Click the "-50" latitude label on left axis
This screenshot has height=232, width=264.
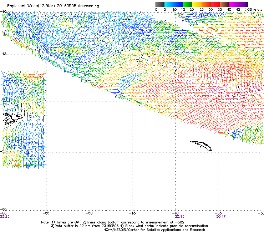[x=3, y=100]
